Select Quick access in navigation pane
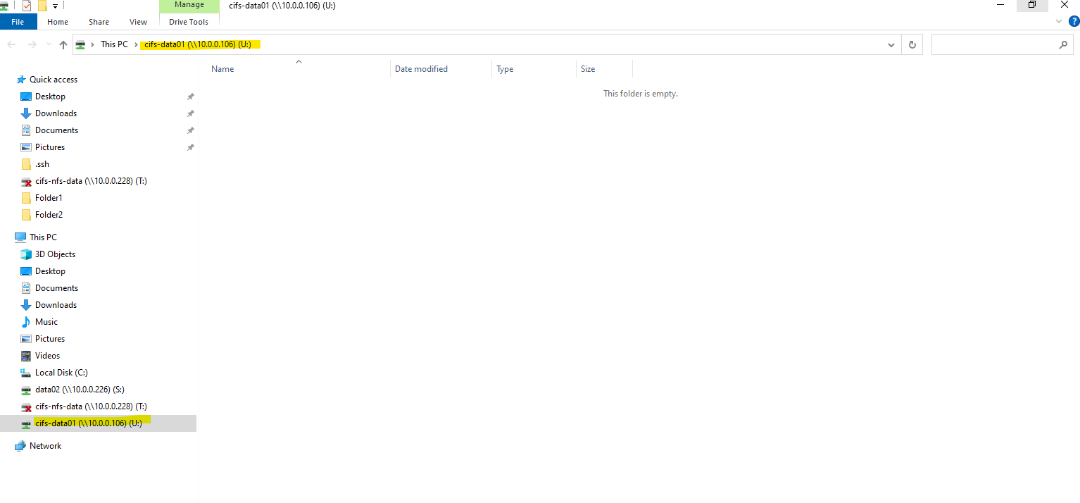 click(54, 80)
